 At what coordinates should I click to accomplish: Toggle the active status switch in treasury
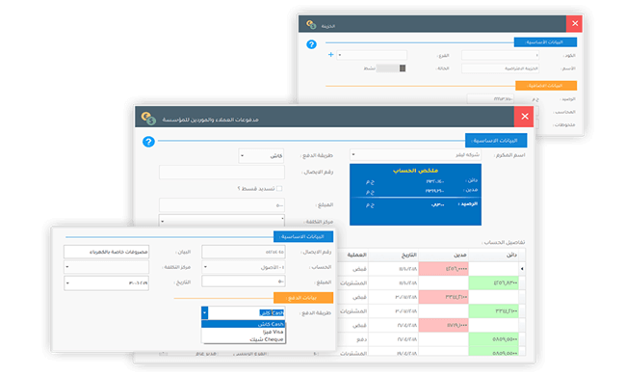pyautogui.click(x=391, y=68)
